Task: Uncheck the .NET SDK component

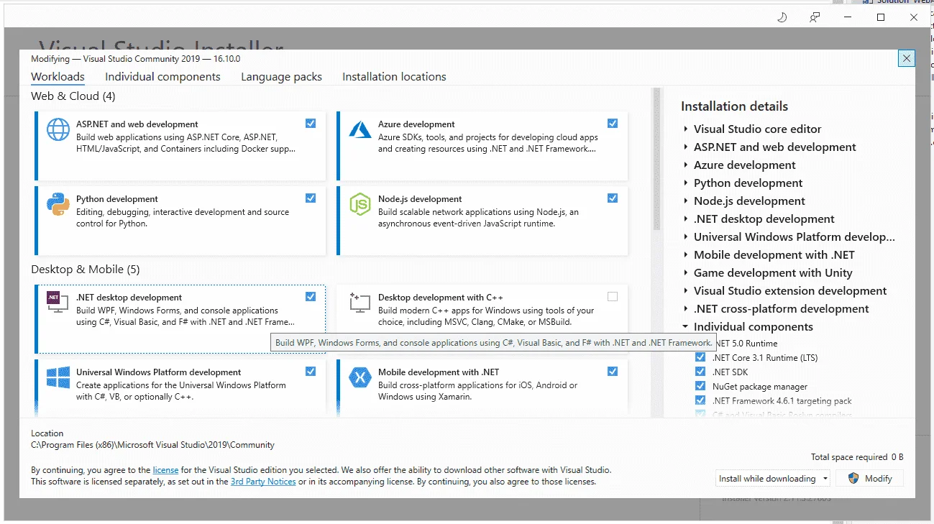Action: (x=700, y=372)
